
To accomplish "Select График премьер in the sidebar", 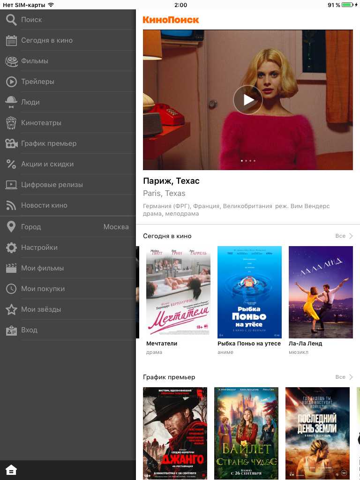I will pos(67,143).
